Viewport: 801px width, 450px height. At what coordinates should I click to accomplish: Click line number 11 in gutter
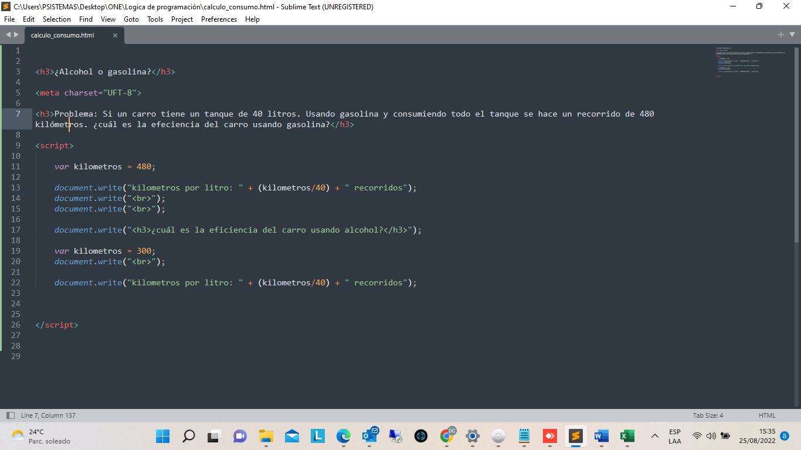(x=15, y=166)
